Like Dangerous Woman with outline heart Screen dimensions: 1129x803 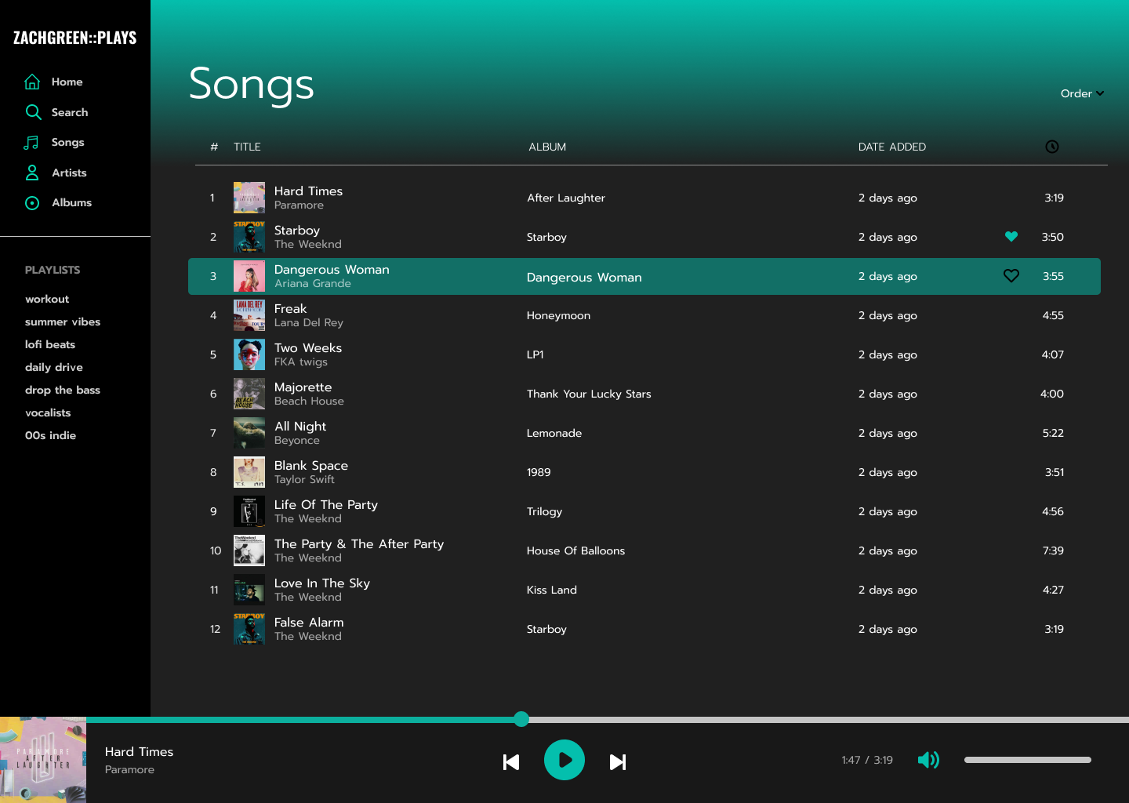pyautogui.click(x=1011, y=276)
